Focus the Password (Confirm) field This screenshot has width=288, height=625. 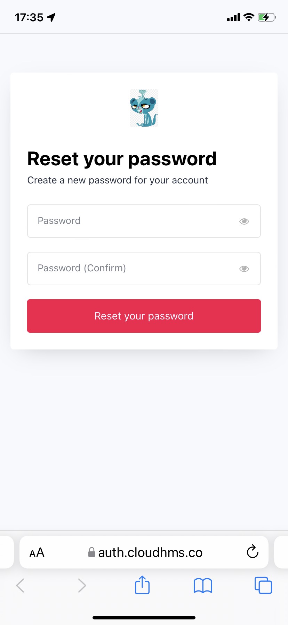132,269
